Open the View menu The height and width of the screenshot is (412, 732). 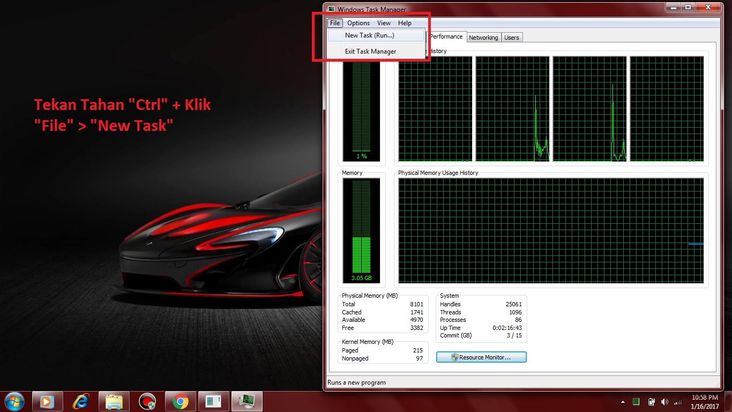(384, 23)
